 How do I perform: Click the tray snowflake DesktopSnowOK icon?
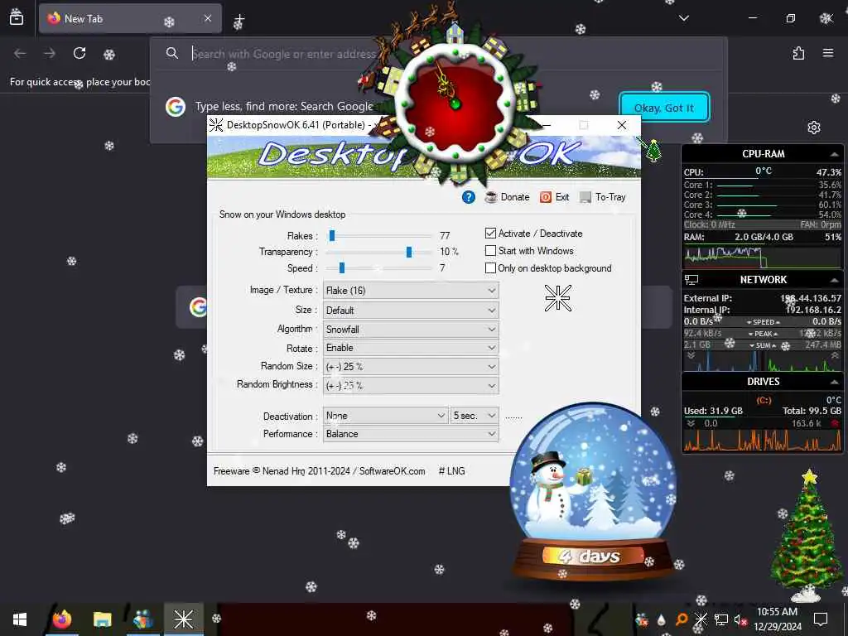coord(701,619)
